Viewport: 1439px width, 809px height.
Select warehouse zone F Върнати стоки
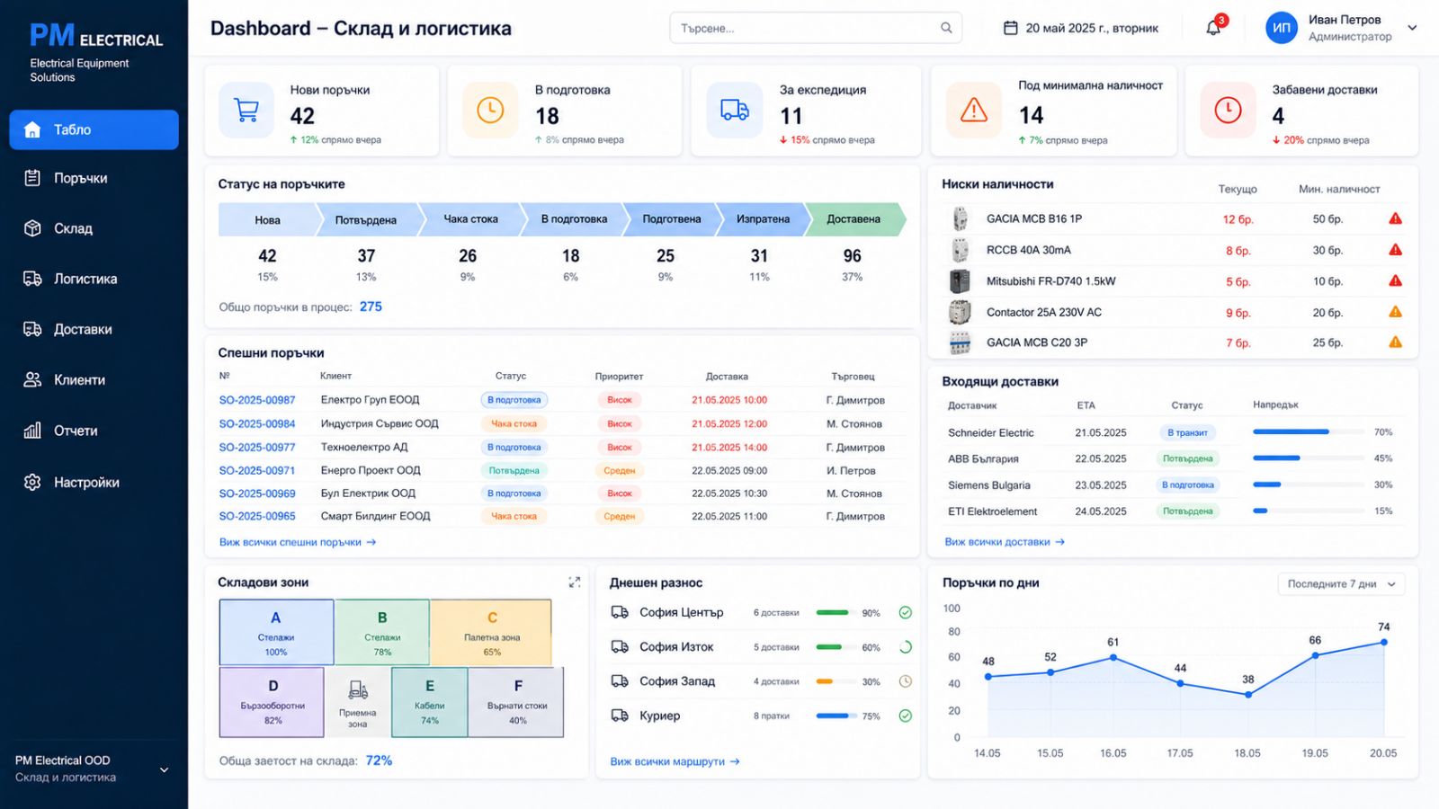pyautogui.click(x=517, y=702)
